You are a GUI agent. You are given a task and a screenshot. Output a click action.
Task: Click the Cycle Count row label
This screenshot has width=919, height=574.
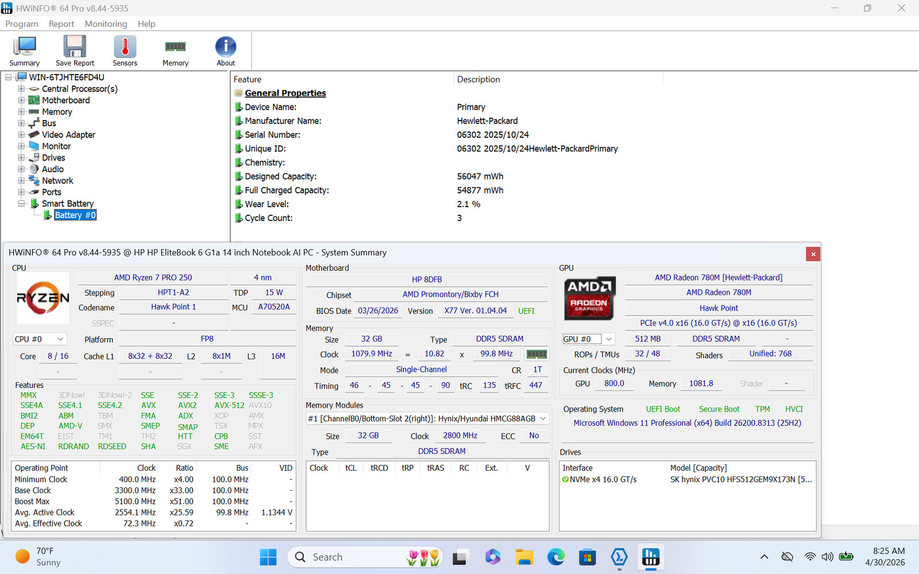tap(269, 218)
